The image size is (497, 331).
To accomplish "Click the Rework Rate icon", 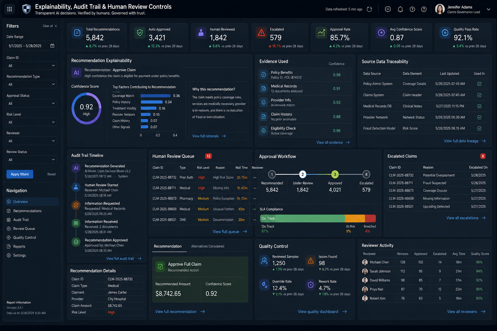I will tap(311, 285).
